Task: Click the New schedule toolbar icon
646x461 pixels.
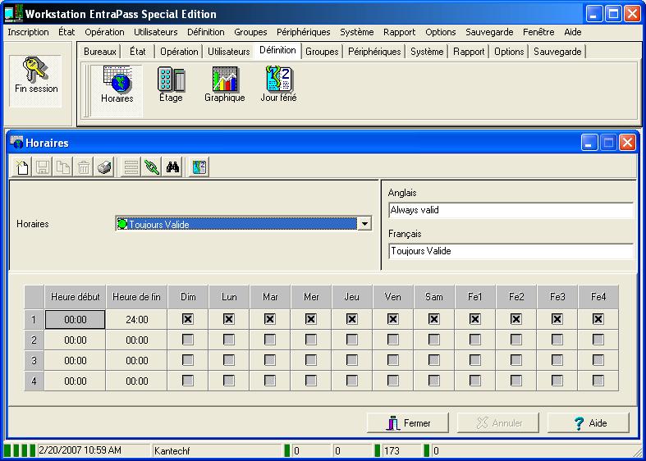Action: point(22,167)
